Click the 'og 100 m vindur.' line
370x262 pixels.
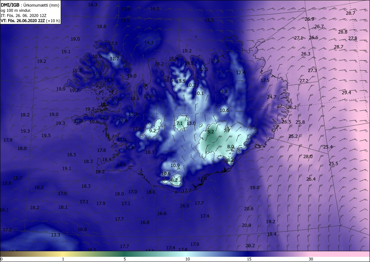point(16,10)
